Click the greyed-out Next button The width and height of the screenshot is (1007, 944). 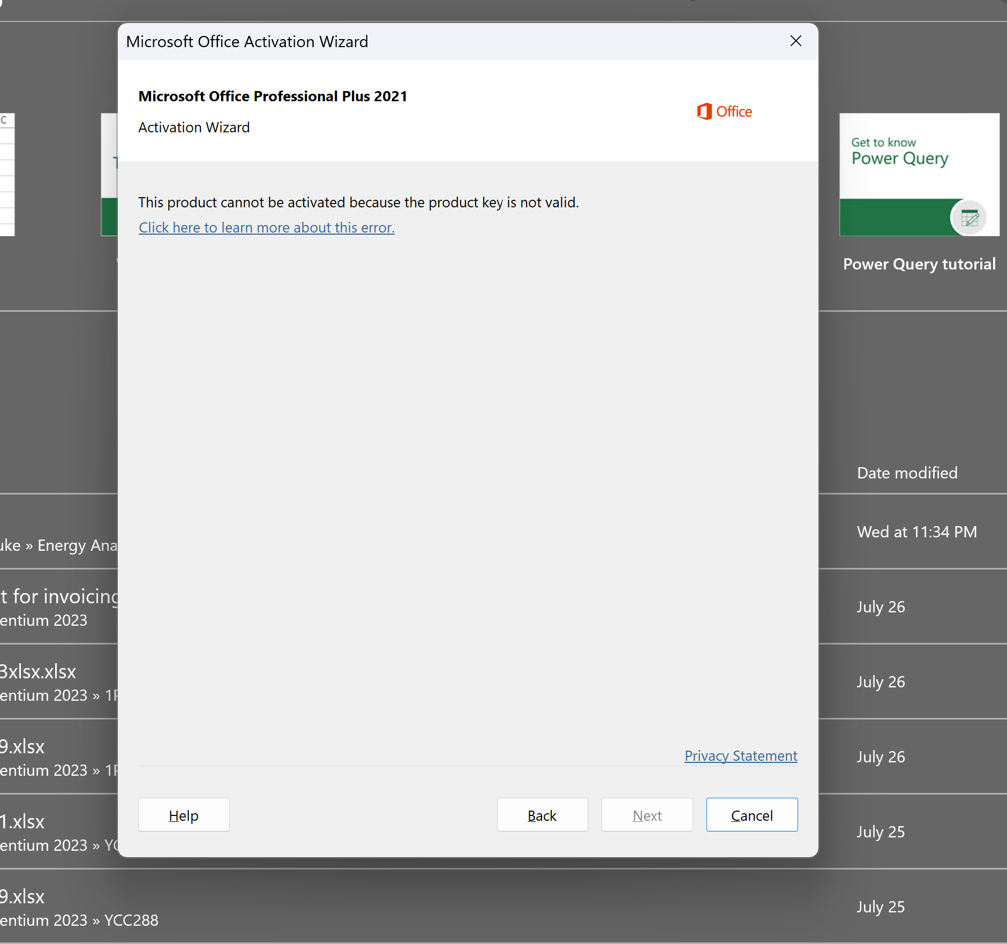(x=647, y=815)
